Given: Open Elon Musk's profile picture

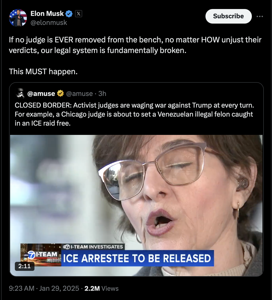Looking at the screenshot, I should pyautogui.click(x=18, y=18).
